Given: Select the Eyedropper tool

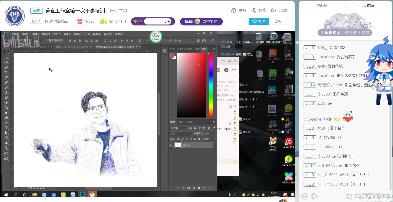Looking at the screenshot, I should tap(6, 78).
